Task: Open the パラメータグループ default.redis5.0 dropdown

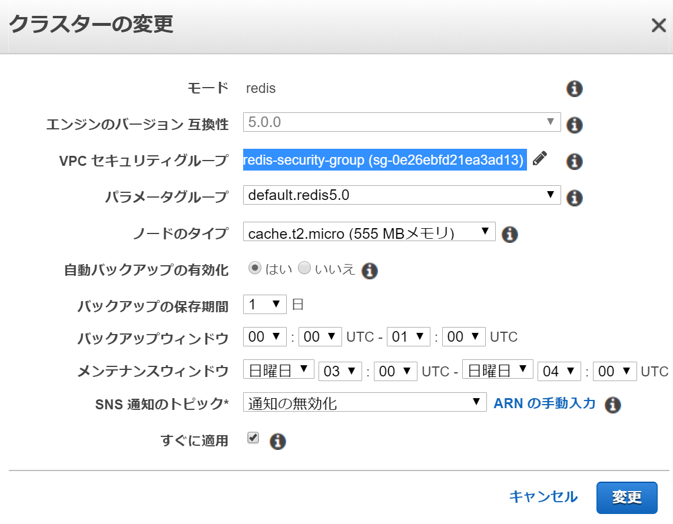Action: point(402,195)
